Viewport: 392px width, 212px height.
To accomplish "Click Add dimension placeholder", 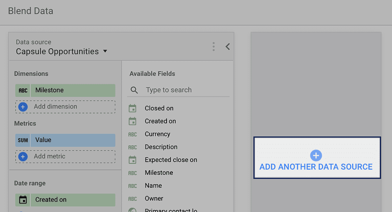I will [x=65, y=107].
